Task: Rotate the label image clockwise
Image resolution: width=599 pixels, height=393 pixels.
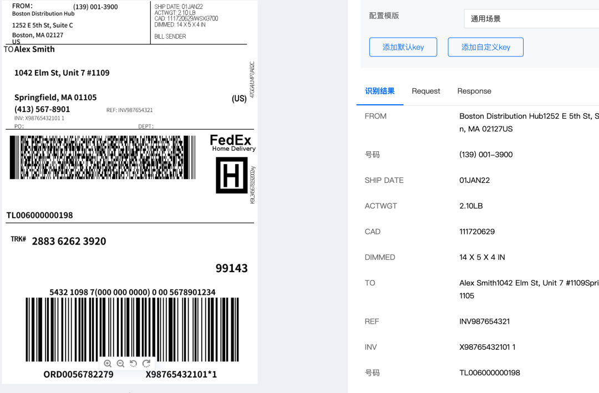Action: click(146, 364)
